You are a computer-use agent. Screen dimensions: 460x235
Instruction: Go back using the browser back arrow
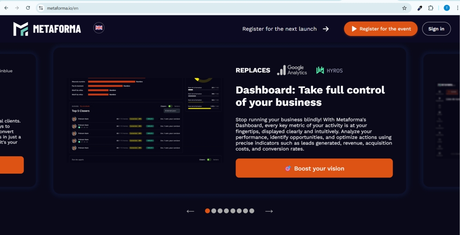pyautogui.click(x=6, y=8)
